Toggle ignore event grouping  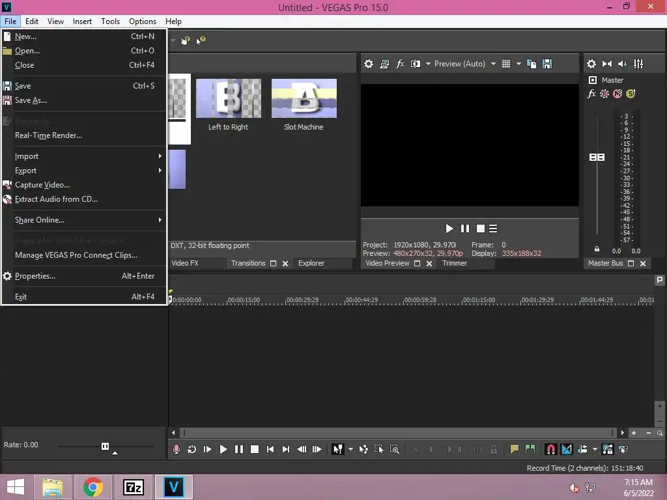pyautogui.click(x=623, y=449)
